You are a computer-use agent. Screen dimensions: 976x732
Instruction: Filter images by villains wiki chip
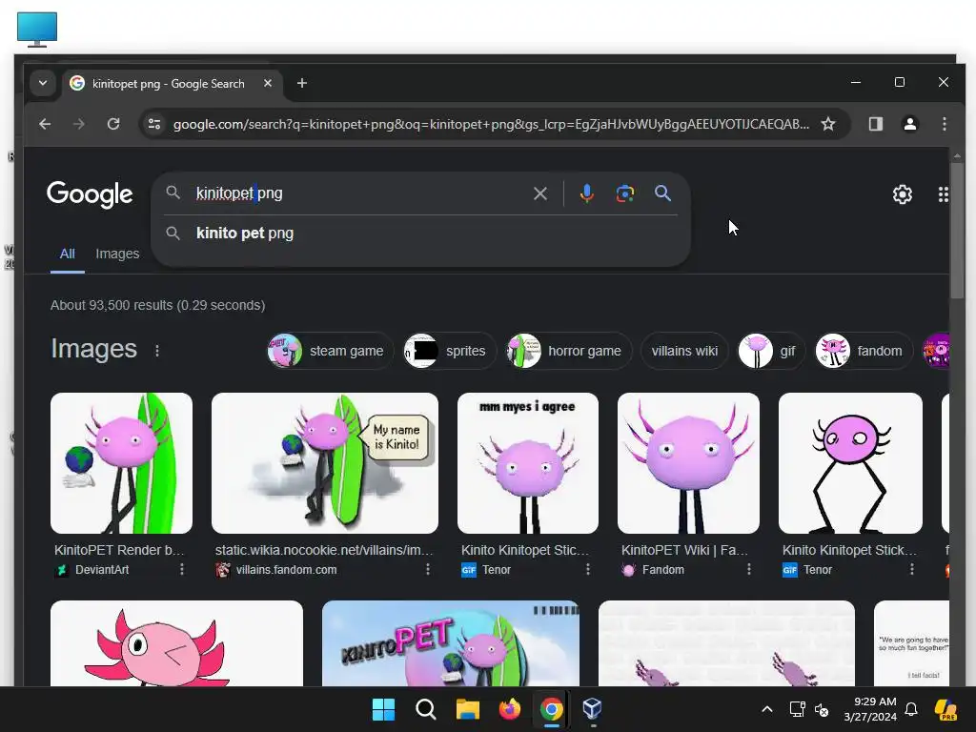pyautogui.click(x=684, y=351)
